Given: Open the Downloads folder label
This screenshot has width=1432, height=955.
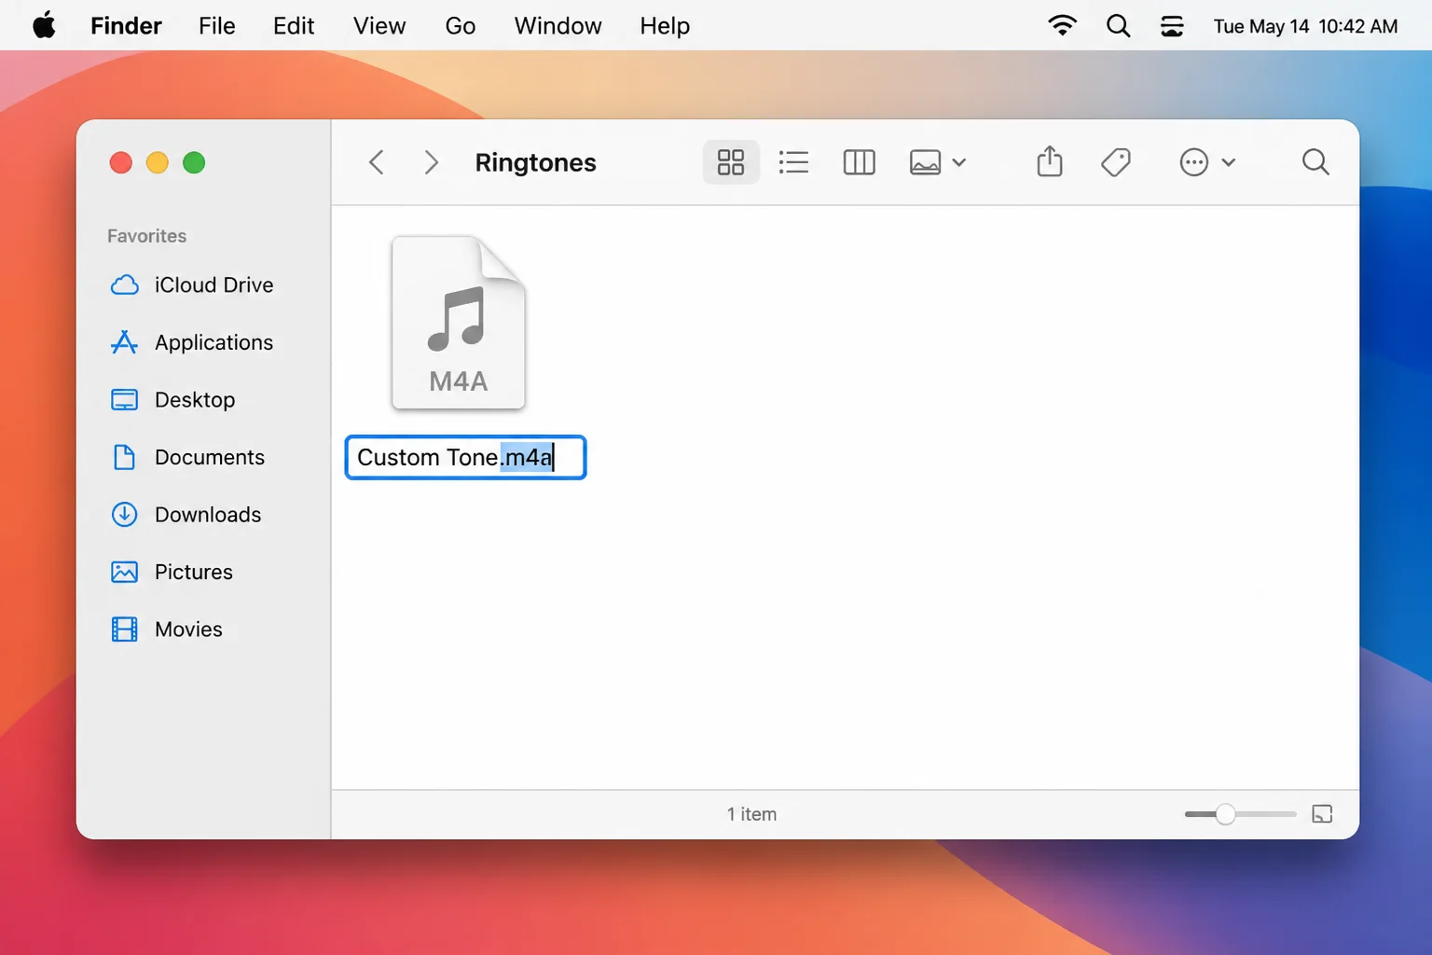Looking at the screenshot, I should tap(208, 515).
